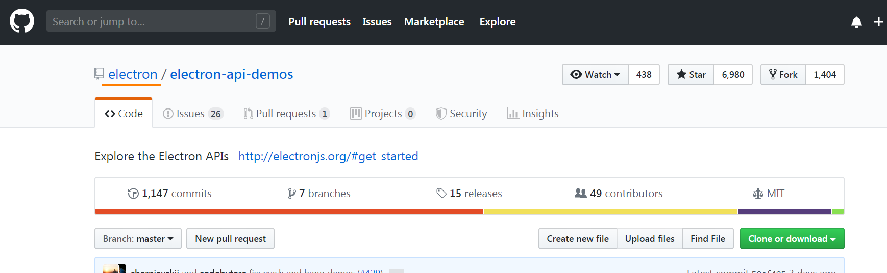Click Upload files button
This screenshot has width=887, height=273.
click(x=650, y=238)
